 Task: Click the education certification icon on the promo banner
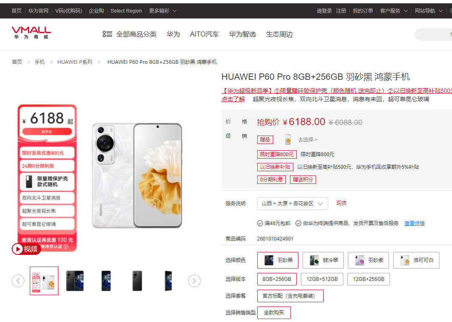66,246
